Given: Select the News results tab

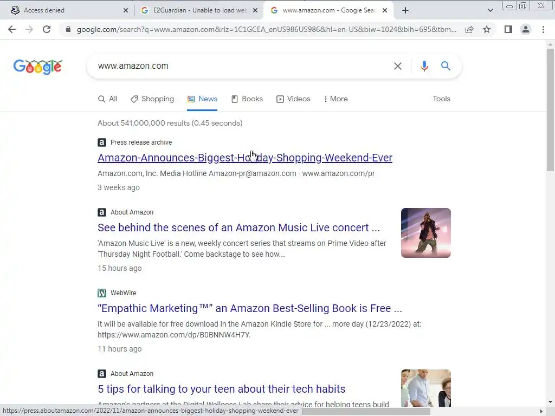Looking at the screenshot, I should (x=202, y=99).
